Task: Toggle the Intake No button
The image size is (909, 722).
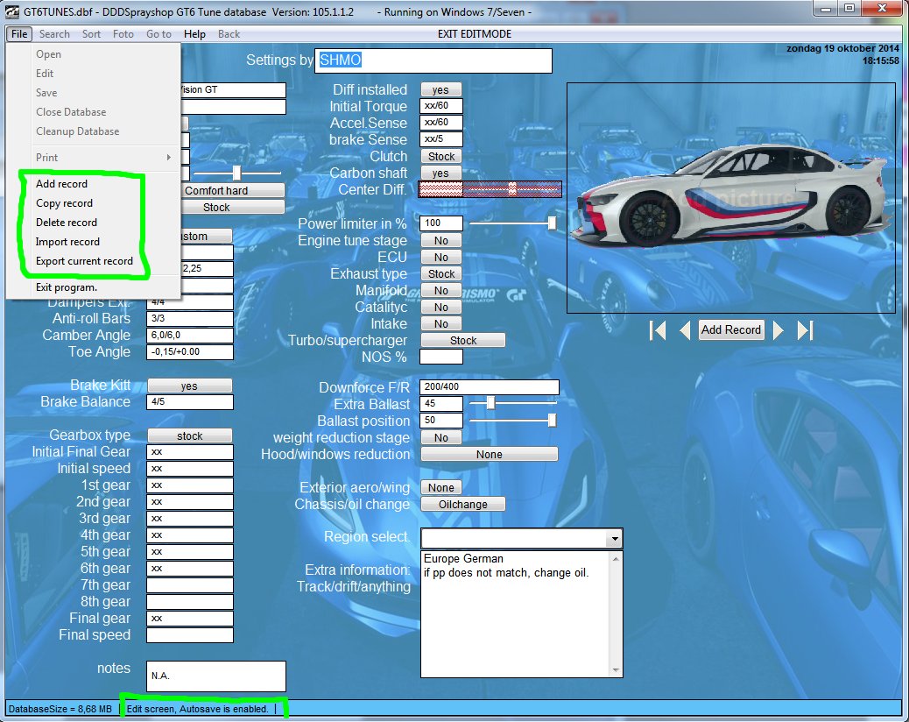Action: point(441,324)
